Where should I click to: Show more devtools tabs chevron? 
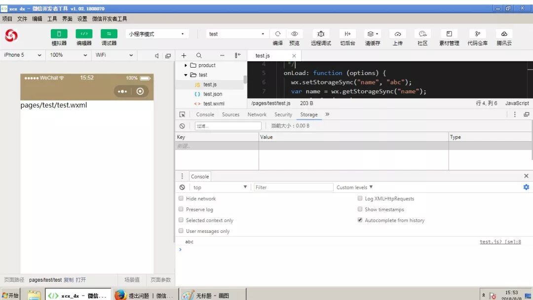(327, 114)
